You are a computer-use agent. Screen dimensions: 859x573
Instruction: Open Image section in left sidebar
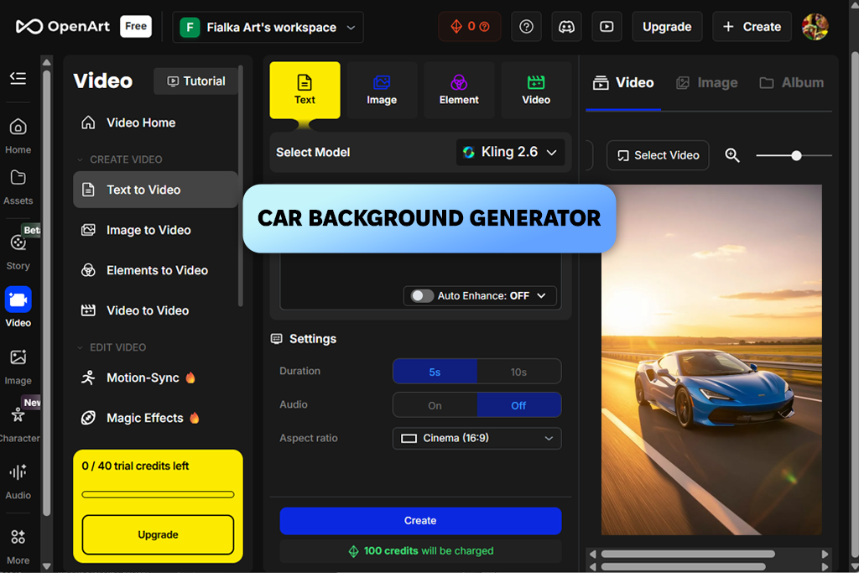pyautogui.click(x=18, y=367)
